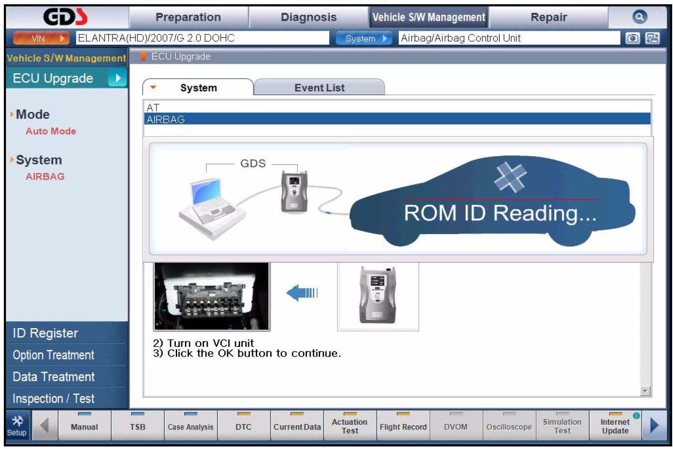Click the Vehicle S/W Management sidebar heading
Image resolution: width=673 pixels, height=449 pixels.
pos(67,58)
